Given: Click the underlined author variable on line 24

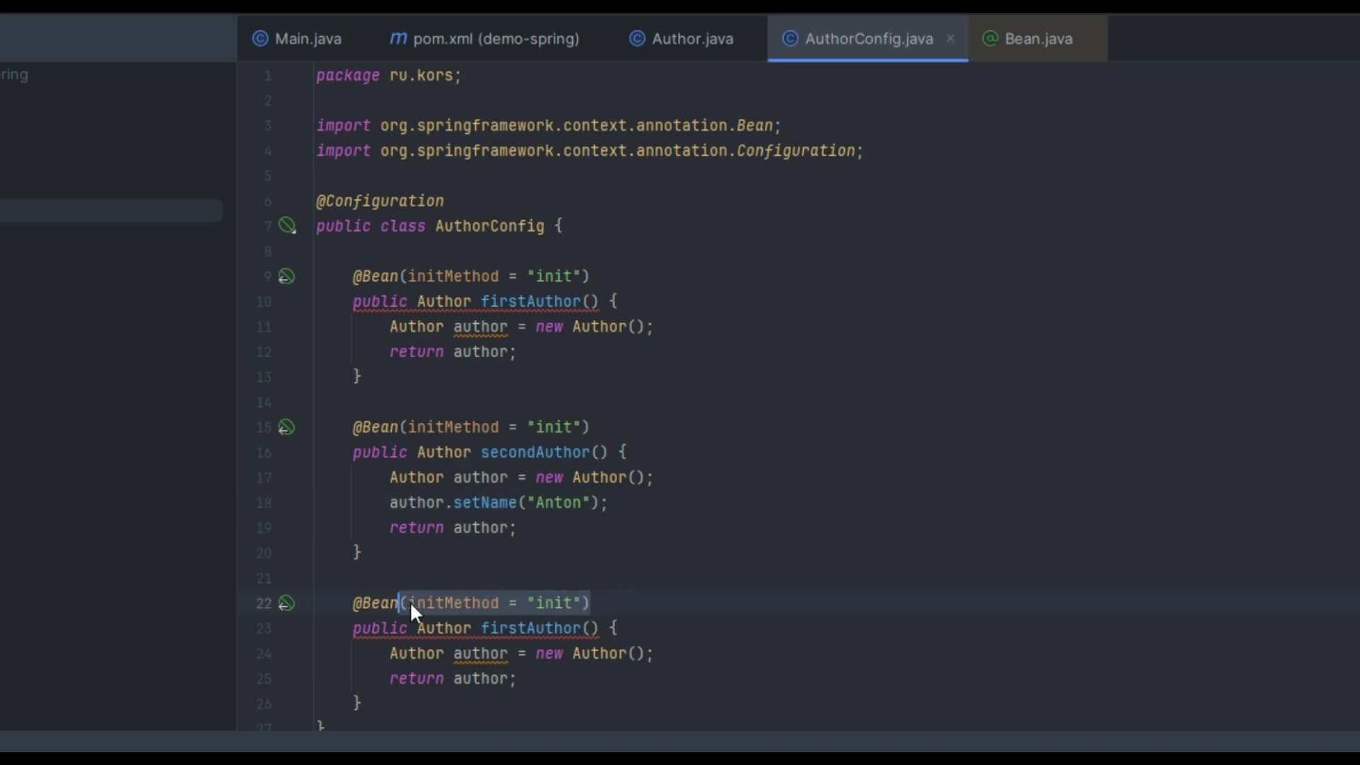Looking at the screenshot, I should click(x=480, y=654).
